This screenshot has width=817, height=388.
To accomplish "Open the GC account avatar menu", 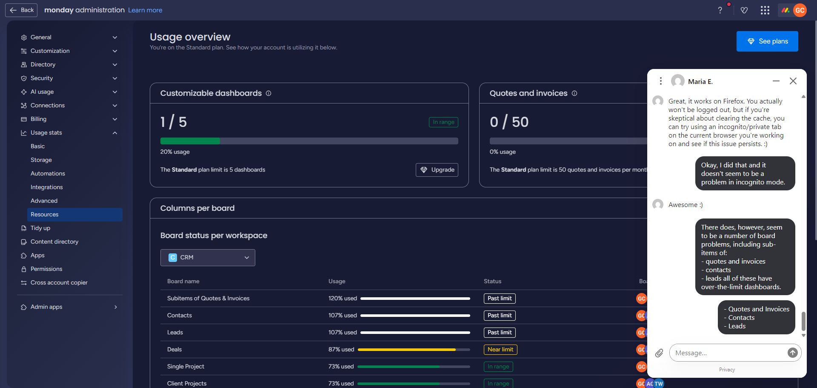I will tap(800, 10).
